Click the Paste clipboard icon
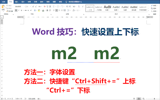The width and height of the screenshot is (160, 100). pos(3,7)
